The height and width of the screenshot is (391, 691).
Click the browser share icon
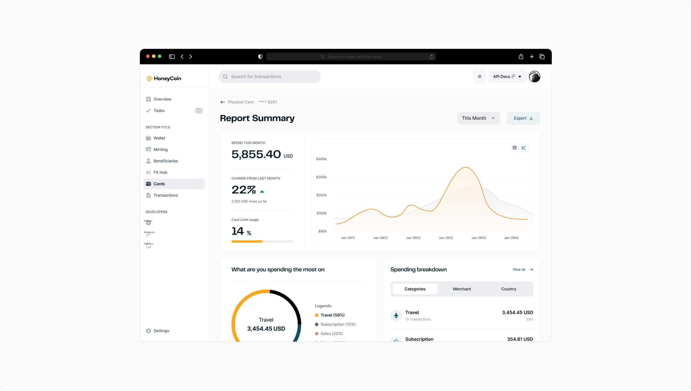tap(521, 57)
